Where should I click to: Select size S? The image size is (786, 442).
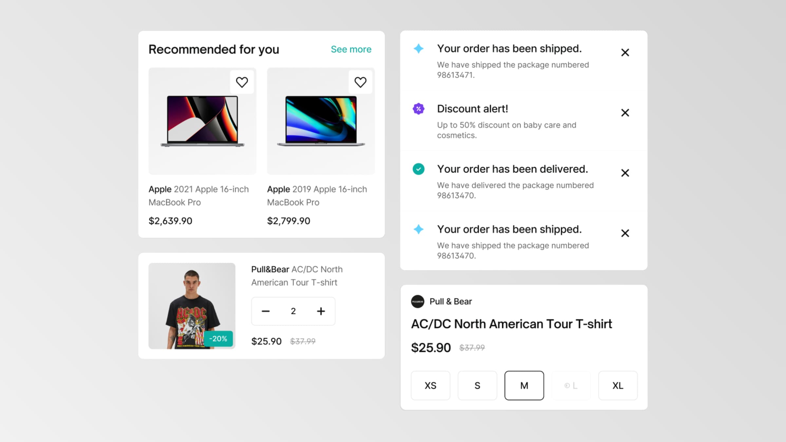coord(477,385)
